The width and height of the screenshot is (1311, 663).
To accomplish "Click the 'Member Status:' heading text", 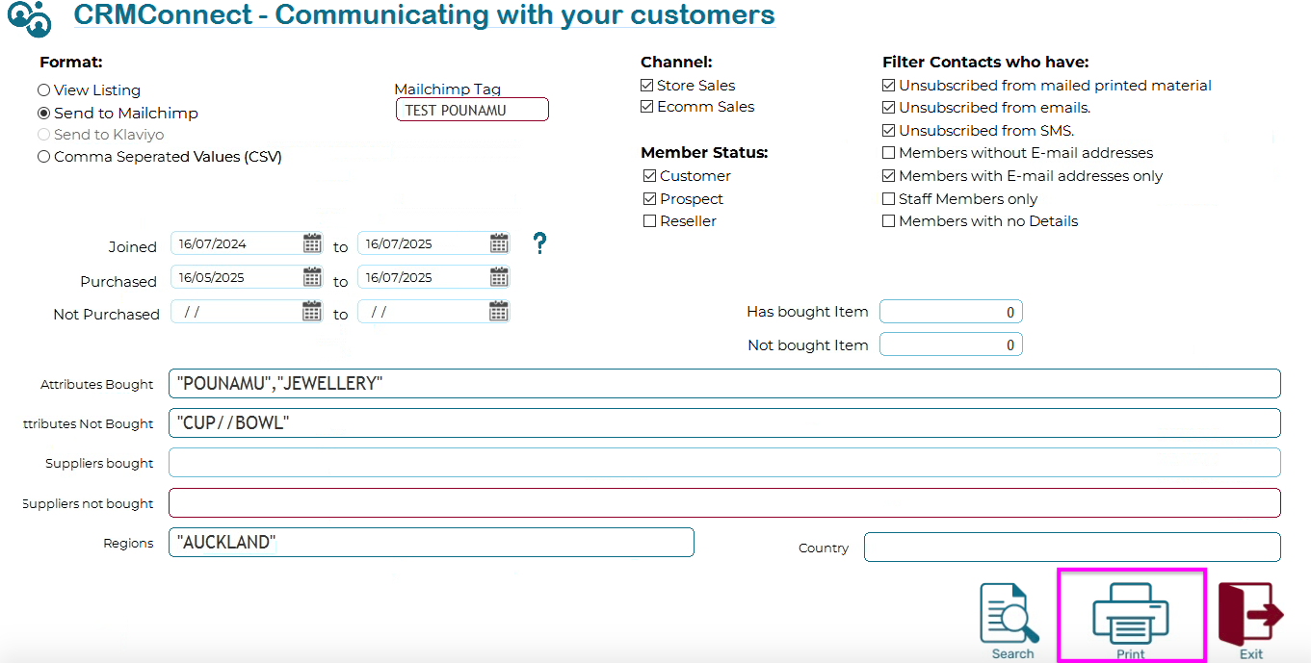I will tap(704, 153).
